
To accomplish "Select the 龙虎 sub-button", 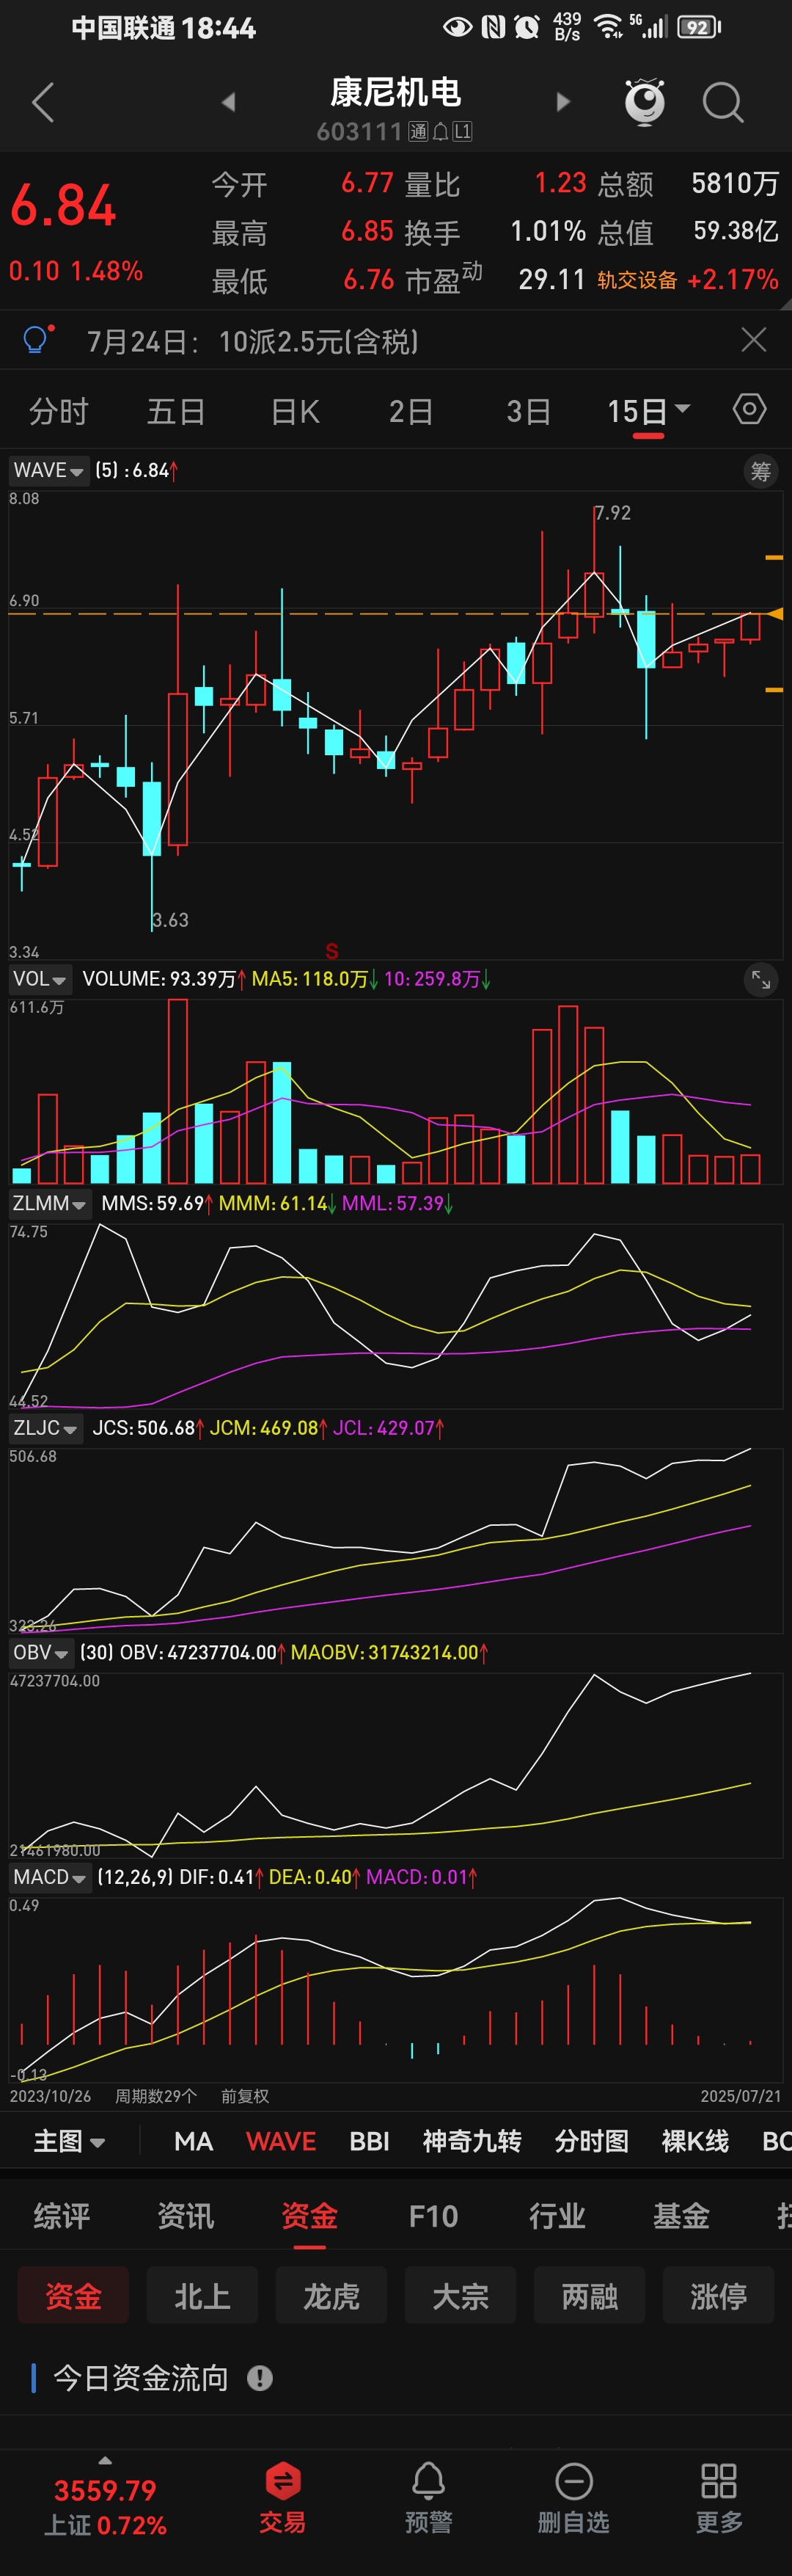I will (331, 2295).
